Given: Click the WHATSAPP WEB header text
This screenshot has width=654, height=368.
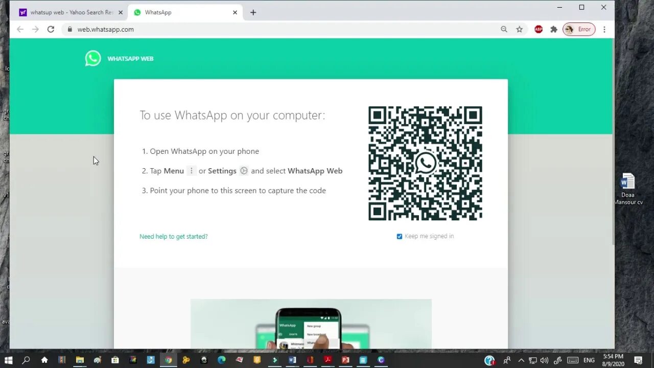Looking at the screenshot, I should tap(130, 59).
